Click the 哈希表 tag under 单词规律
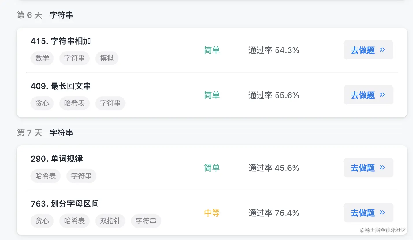This screenshot has height=240, width=413. [x=46, y=176]
